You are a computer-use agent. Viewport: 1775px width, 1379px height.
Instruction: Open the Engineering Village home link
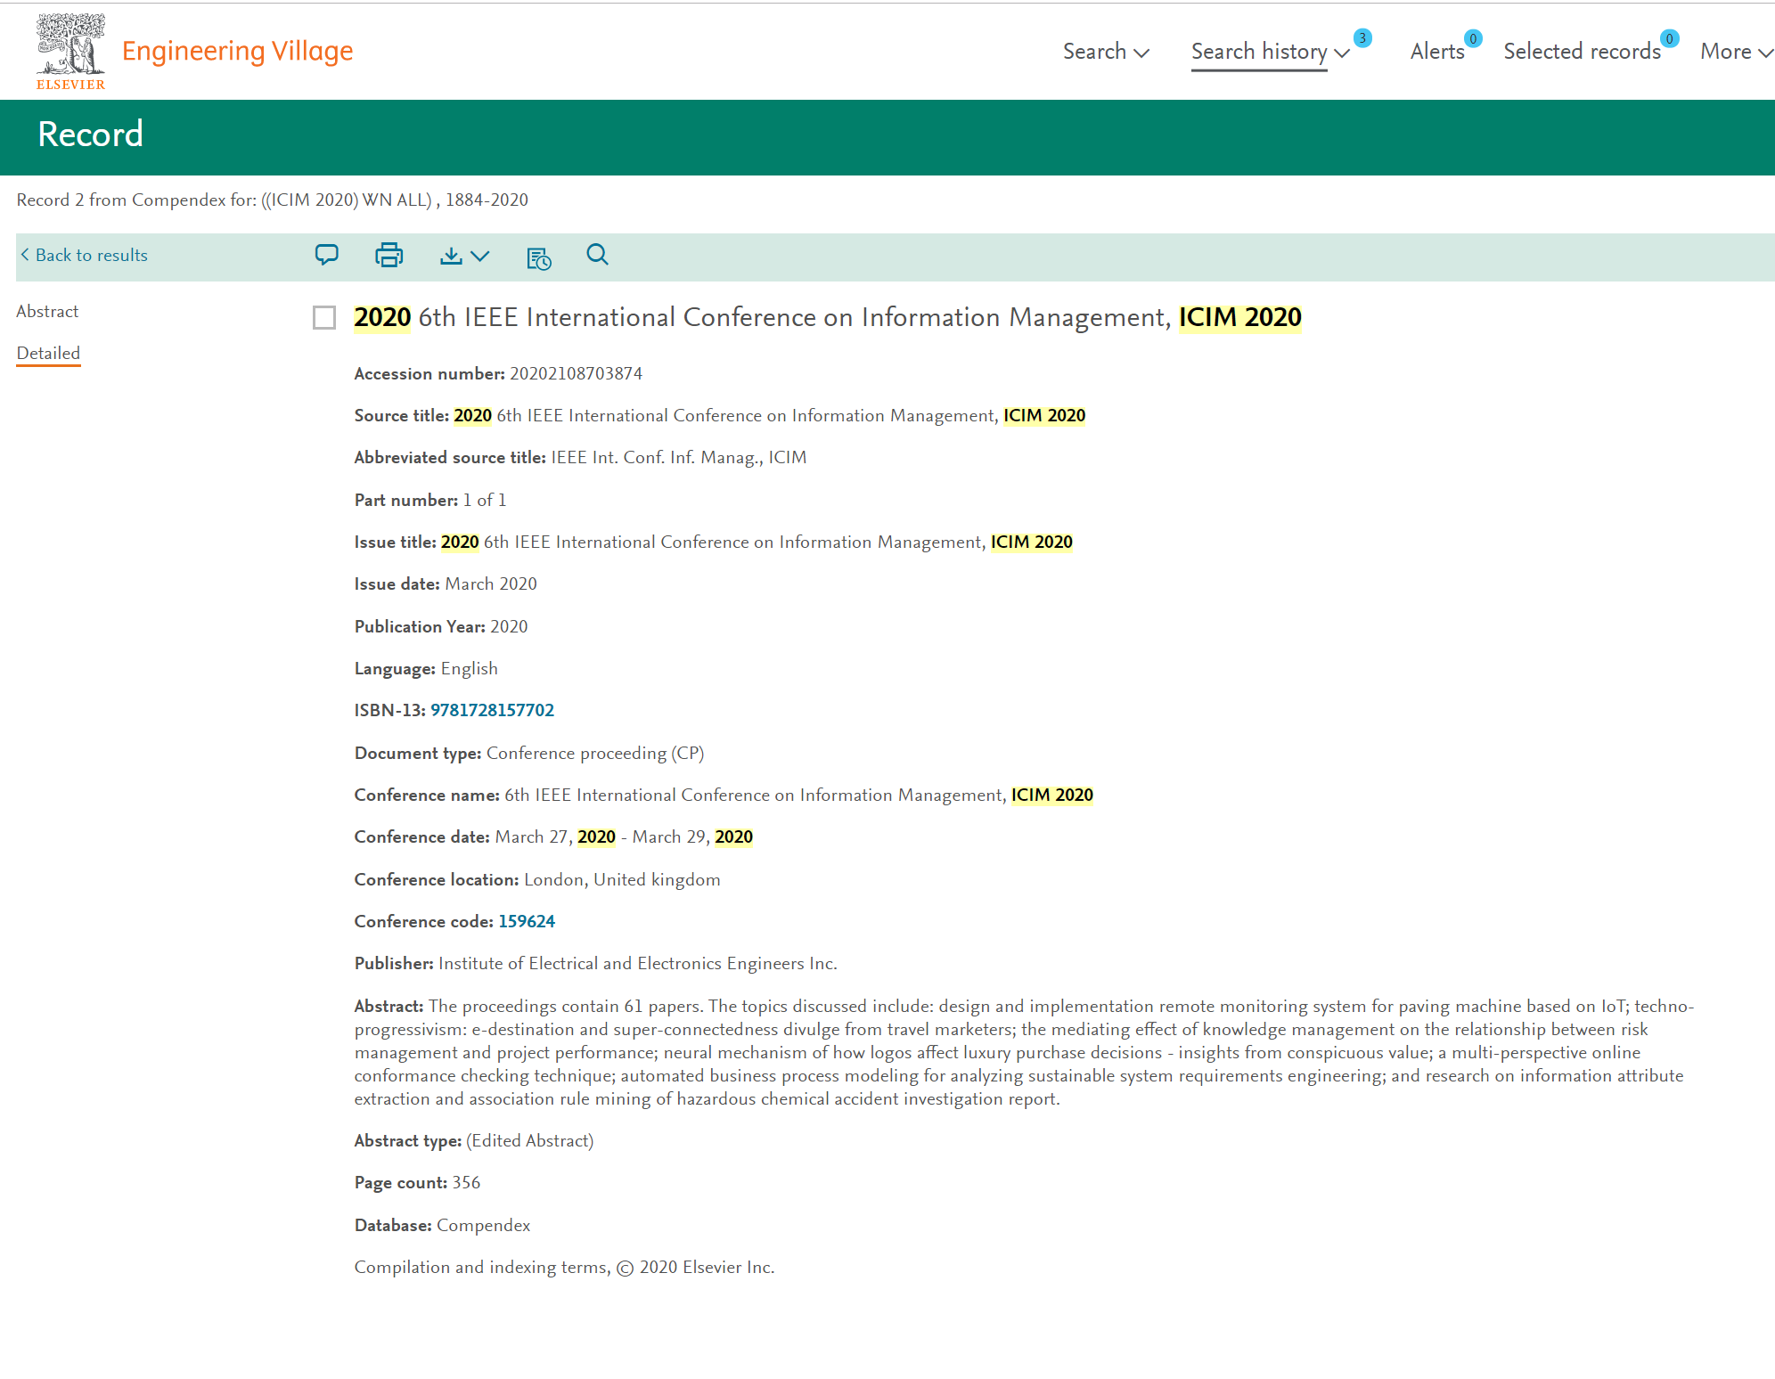coord(237,51)
